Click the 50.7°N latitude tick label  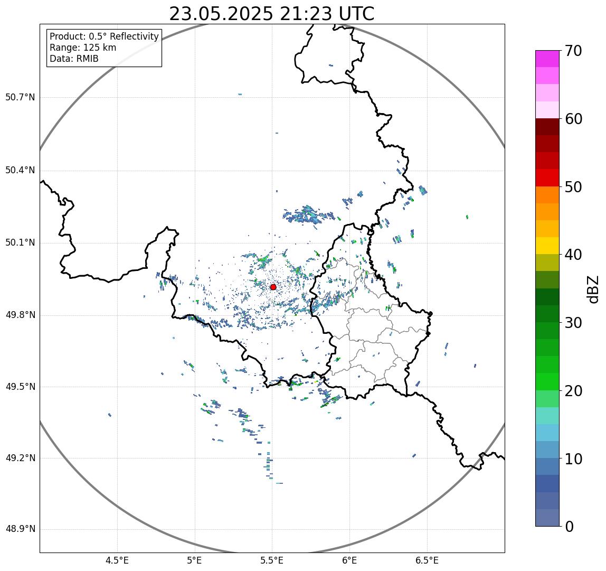point(20,97)
